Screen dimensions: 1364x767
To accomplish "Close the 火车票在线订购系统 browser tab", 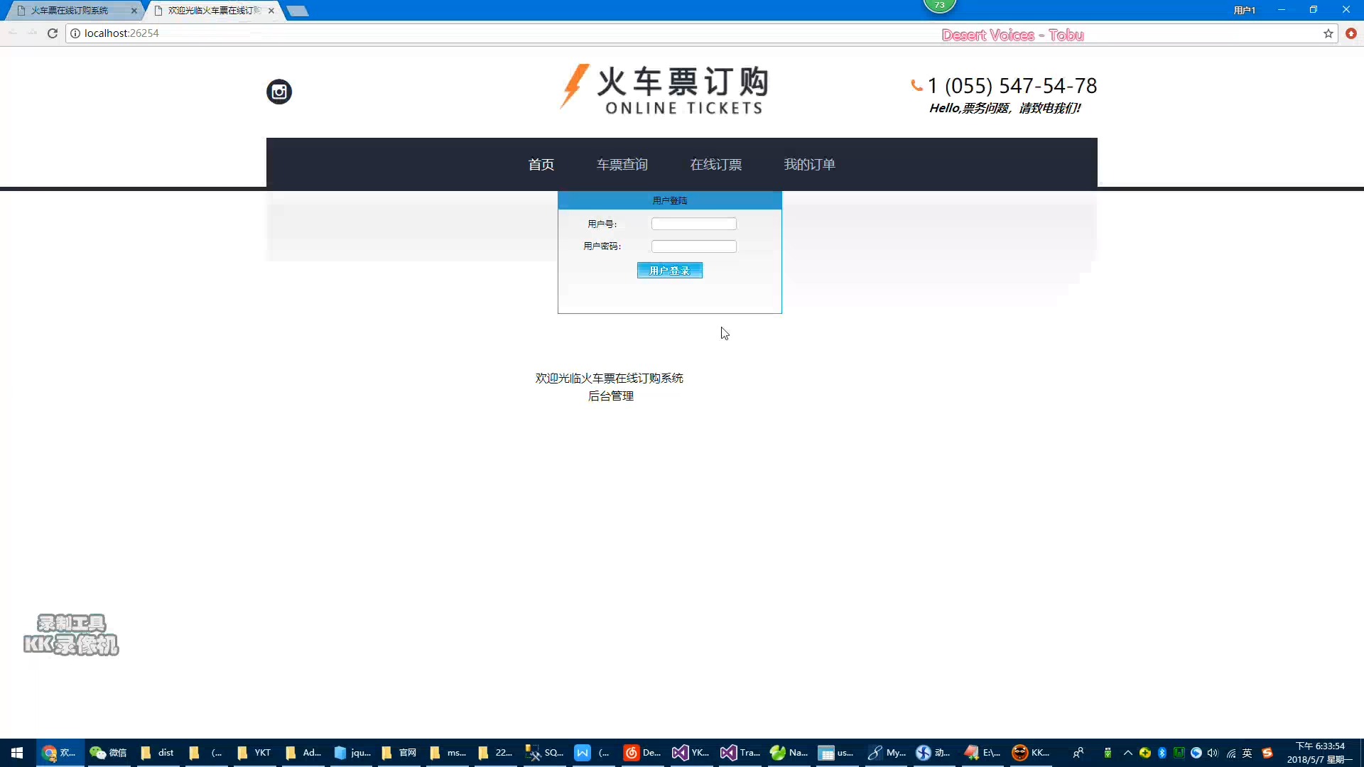I will coord(134,11).
